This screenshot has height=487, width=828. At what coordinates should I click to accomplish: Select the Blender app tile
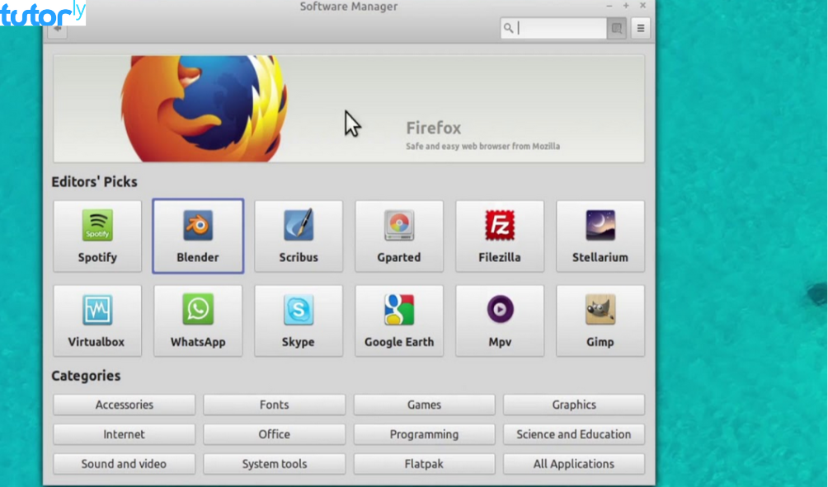(198, 236)
